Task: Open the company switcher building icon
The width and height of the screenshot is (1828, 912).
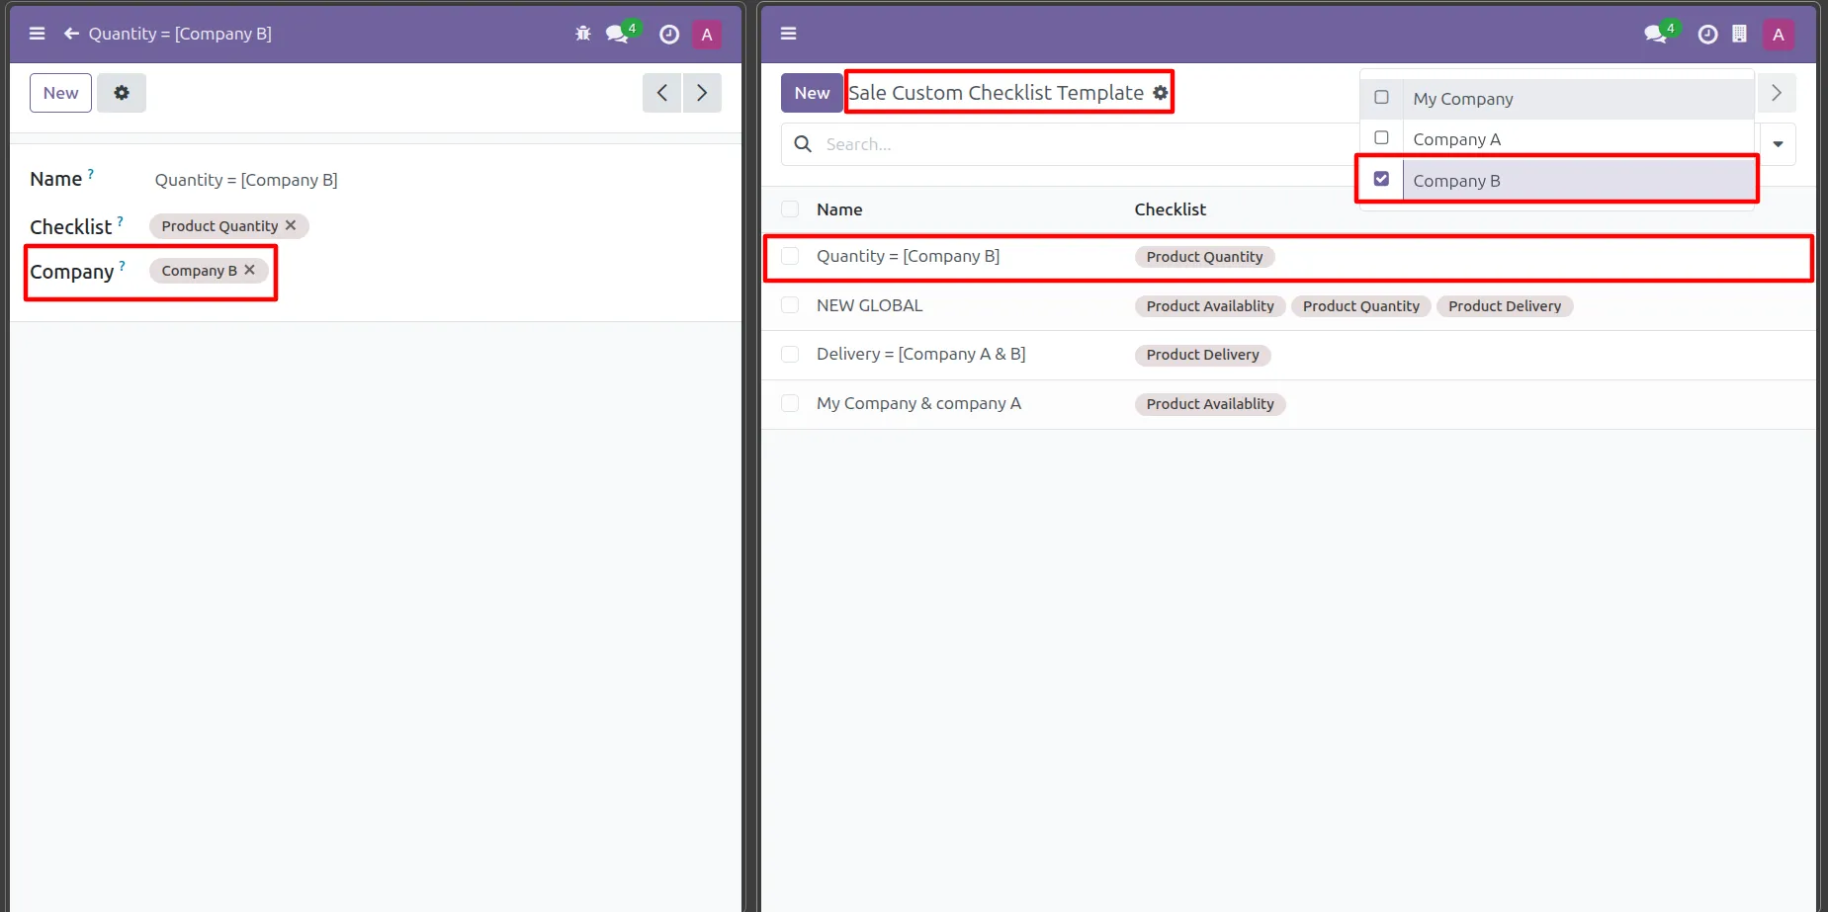Action: pos(1739,34)
